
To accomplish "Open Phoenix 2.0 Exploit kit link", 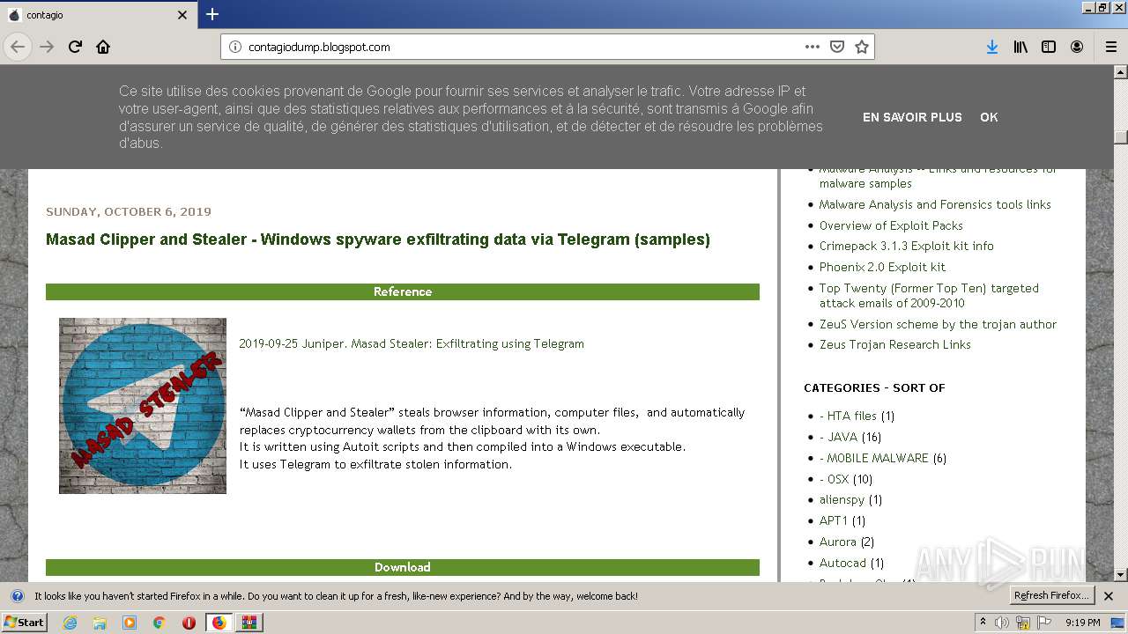I will pyautogui.click(x=882, y=267).
